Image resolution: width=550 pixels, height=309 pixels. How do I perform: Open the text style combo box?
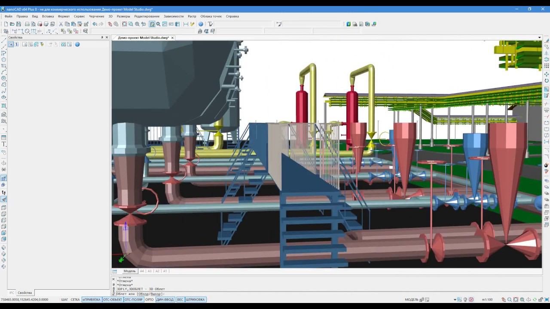pyautogui.click(x=243, y=24)
